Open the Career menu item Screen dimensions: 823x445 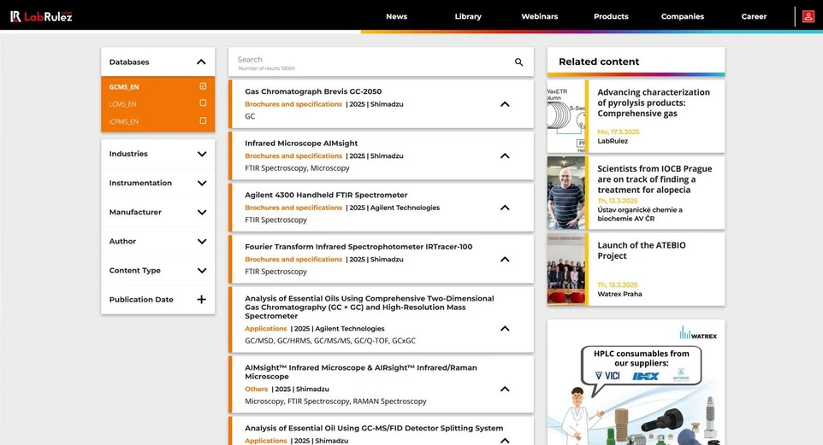pyautogui.click(x=754, y=16)
